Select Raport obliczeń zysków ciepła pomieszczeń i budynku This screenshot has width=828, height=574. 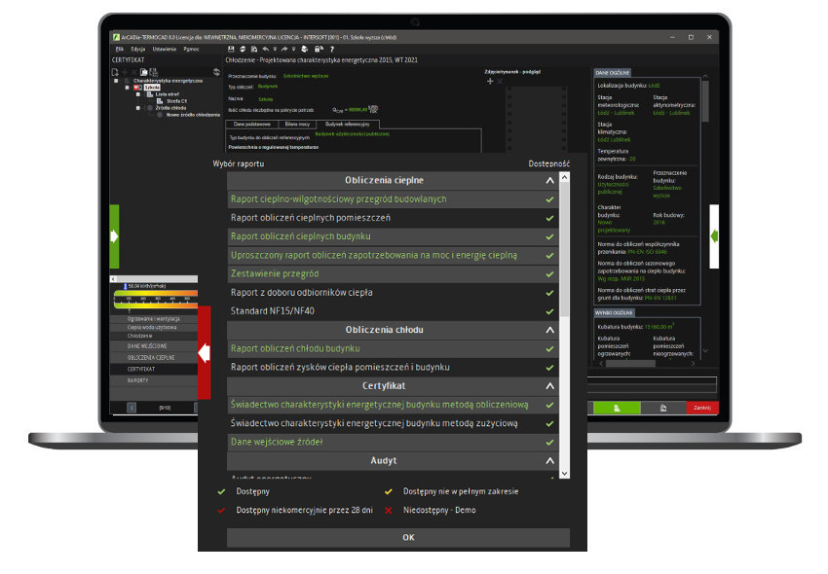[393, 367]
